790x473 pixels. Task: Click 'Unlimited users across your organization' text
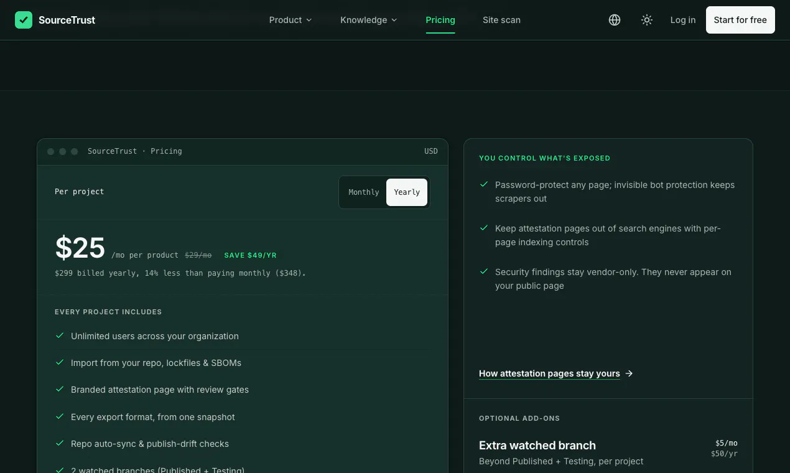tap(155, 336)
